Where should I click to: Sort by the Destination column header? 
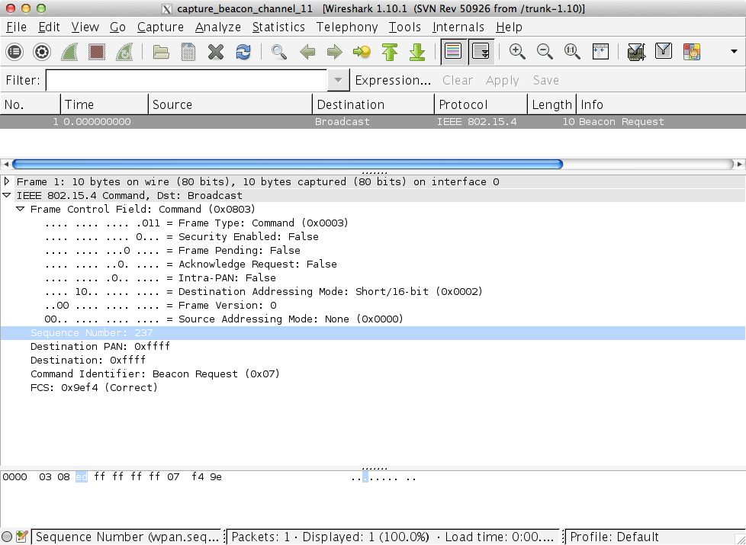point(374,104)
